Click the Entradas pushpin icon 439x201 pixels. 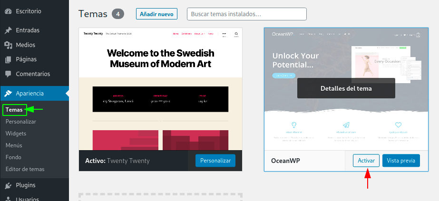8,30
